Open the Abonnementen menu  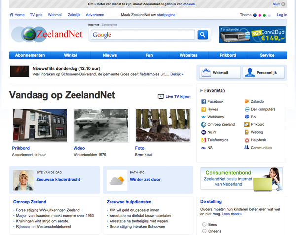(x=30, y=55)
